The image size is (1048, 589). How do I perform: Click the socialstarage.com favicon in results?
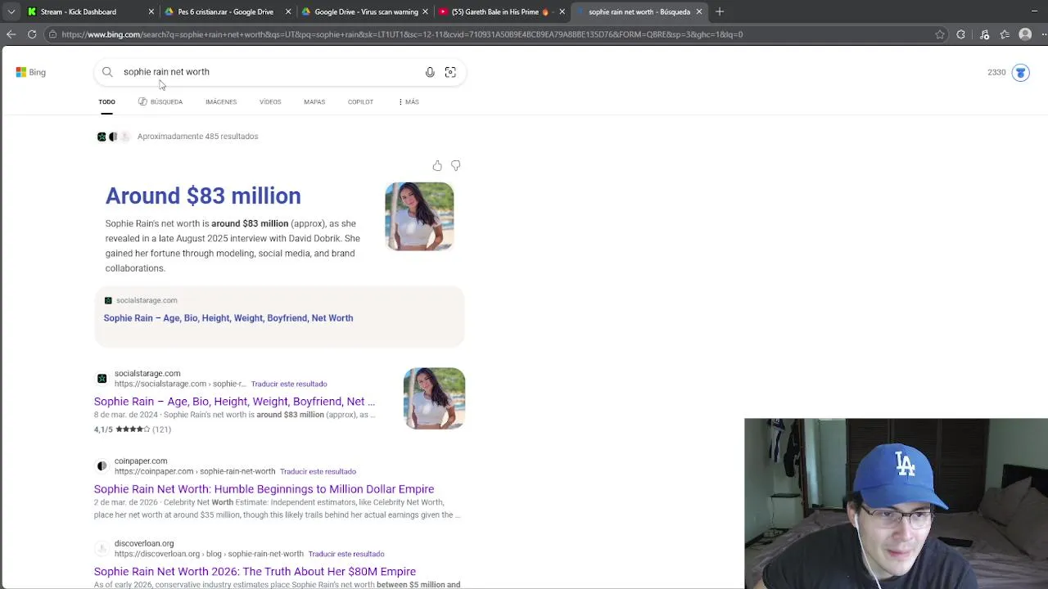coord(102,378)
